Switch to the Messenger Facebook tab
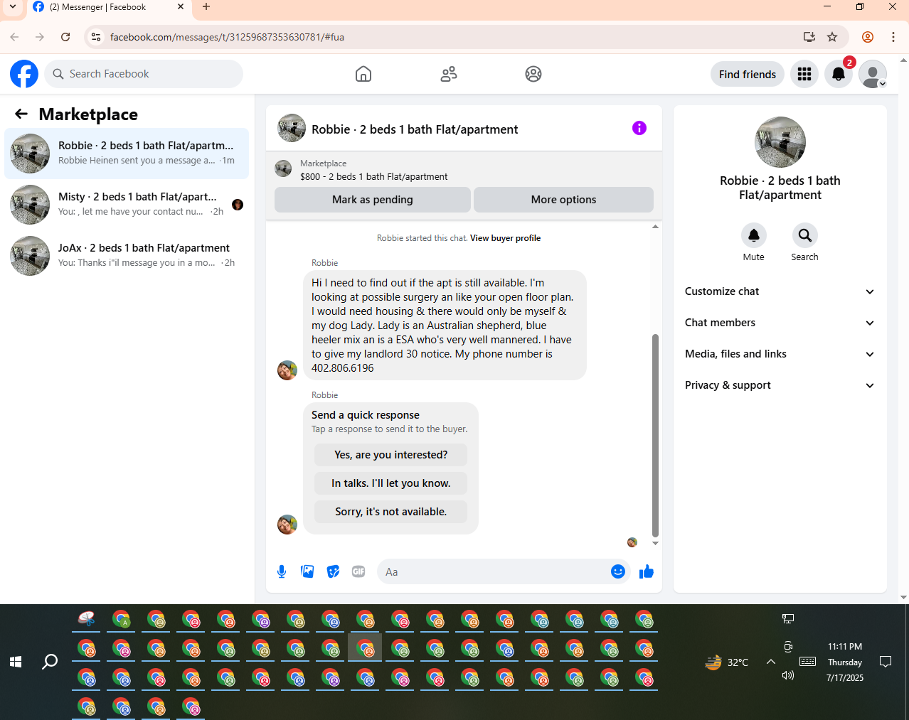The height and width of the screenshot is (720, 909). tap(109, 7)
